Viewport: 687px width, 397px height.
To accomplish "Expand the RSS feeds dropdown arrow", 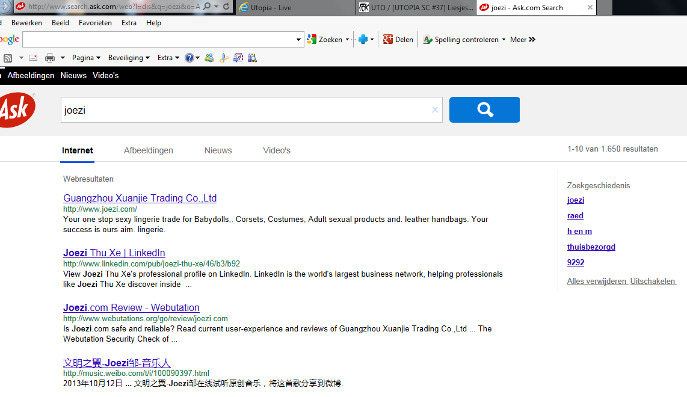I will [21, 58].
